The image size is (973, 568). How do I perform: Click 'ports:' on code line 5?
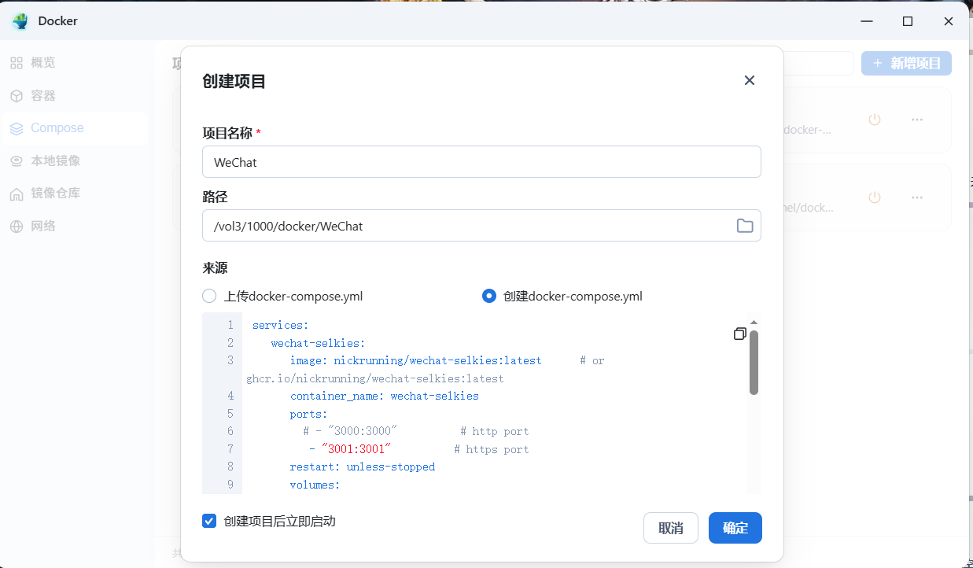coord(308,414)
